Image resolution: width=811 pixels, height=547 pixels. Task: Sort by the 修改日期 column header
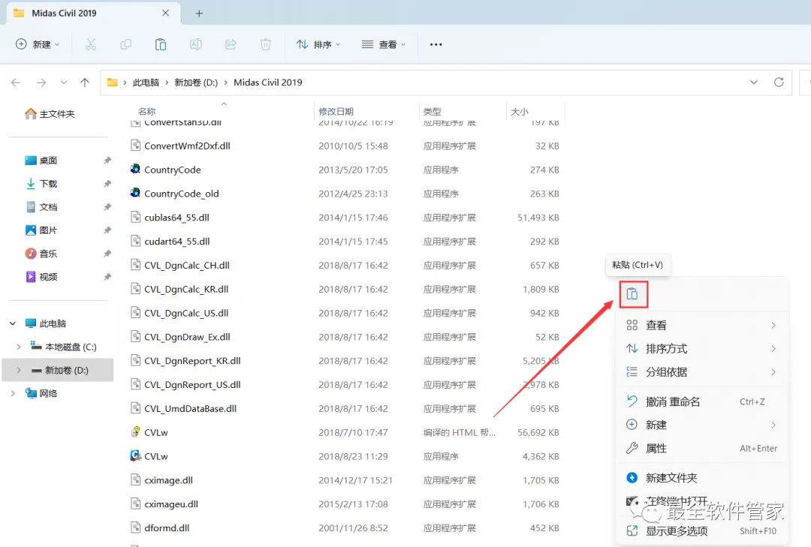click(x=336, y=111)
